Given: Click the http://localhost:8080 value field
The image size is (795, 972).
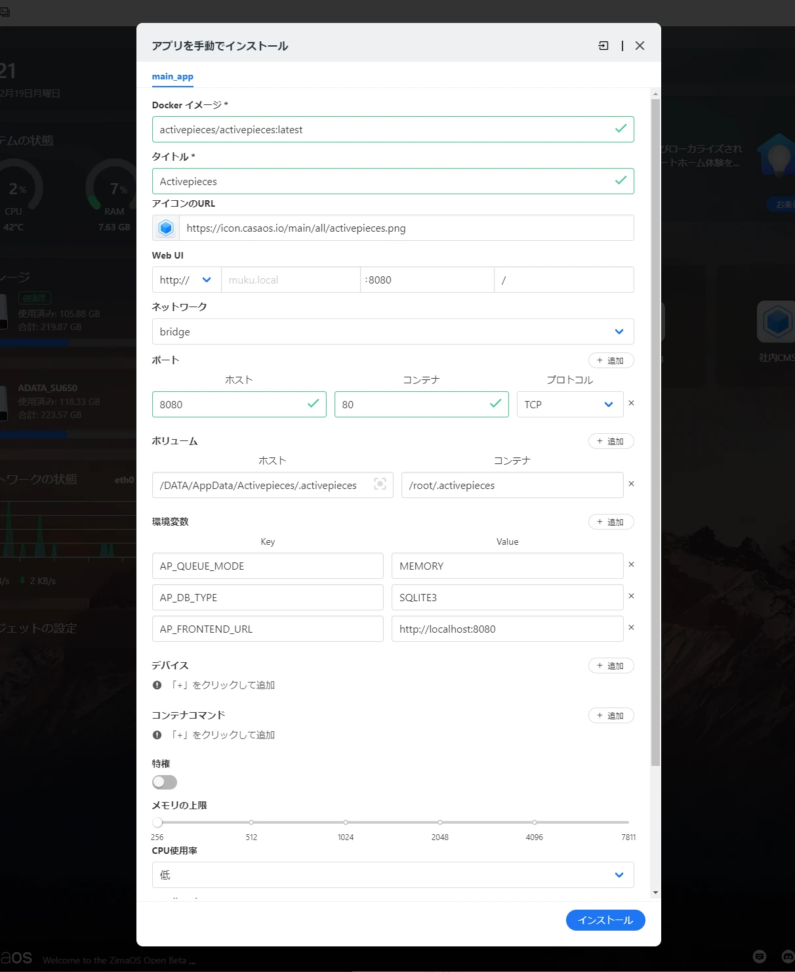Looking at the screenshot, I should (x=507, y=629).
